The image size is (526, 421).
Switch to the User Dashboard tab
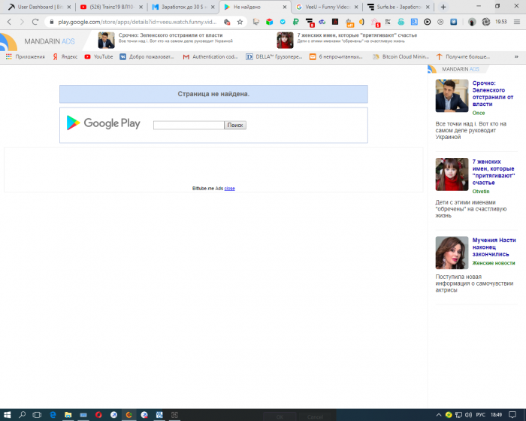[x=40, y=7]
